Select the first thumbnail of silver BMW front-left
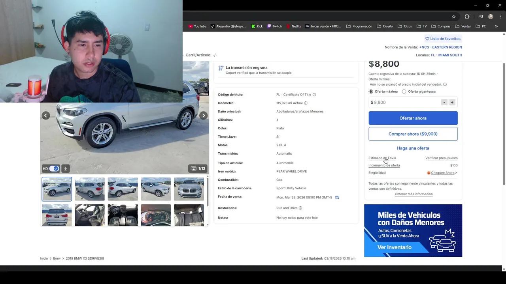Viewport: 506px width, 284px height. coord(57,189)
